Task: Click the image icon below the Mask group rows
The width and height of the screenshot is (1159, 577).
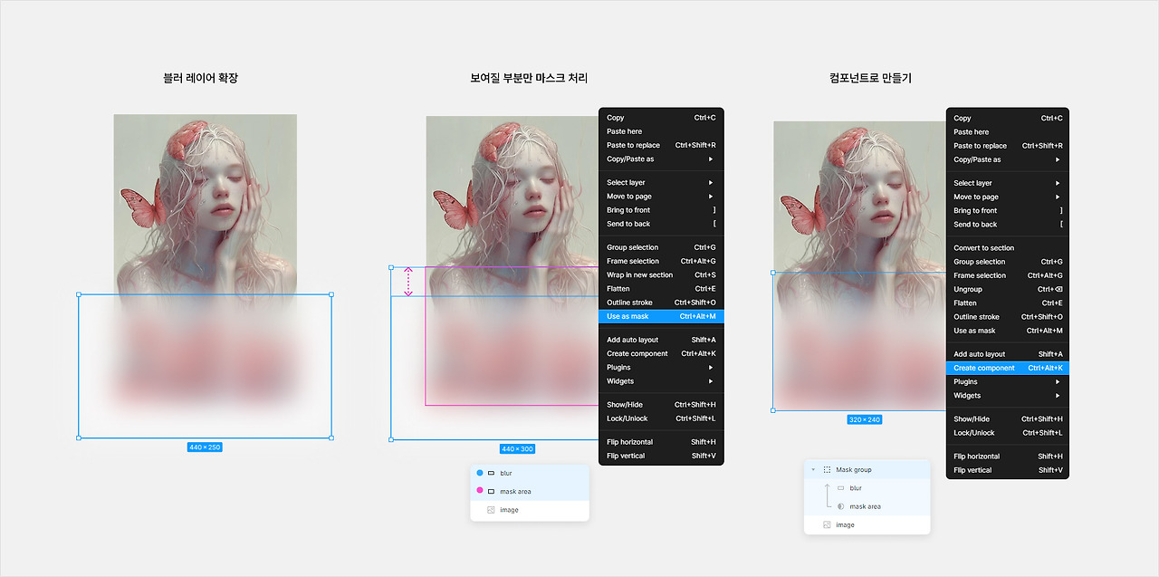Action: point(827,525)
